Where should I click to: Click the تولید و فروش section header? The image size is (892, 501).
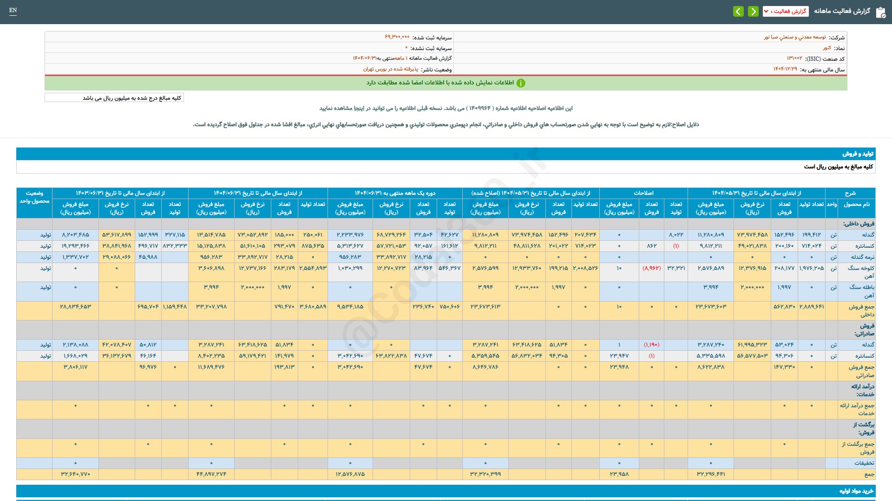[858, 154]
